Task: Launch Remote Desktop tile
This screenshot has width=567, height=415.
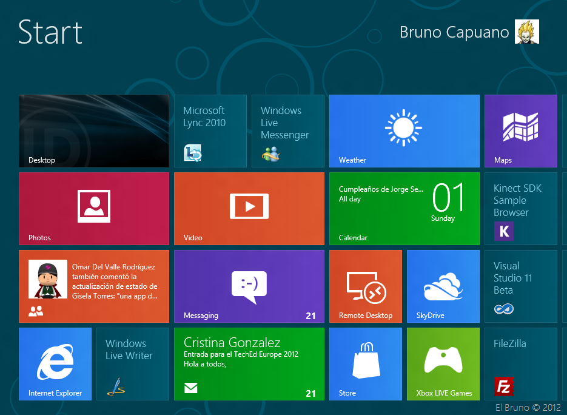Action: (x=365, y=286)
